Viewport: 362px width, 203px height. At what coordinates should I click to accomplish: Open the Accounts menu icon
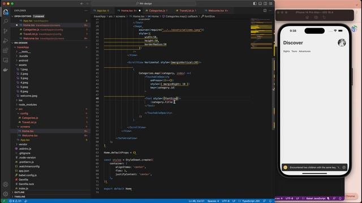[x=6, y=184]
